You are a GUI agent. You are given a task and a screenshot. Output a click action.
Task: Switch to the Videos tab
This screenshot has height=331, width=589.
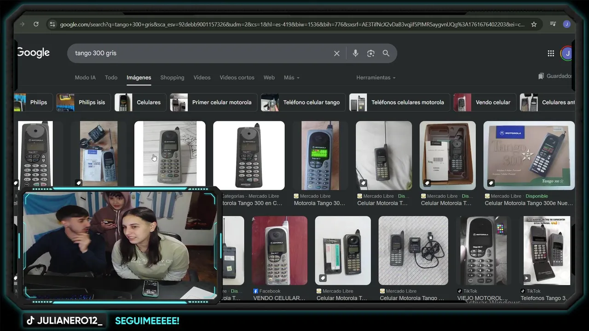tap(202, 77)
